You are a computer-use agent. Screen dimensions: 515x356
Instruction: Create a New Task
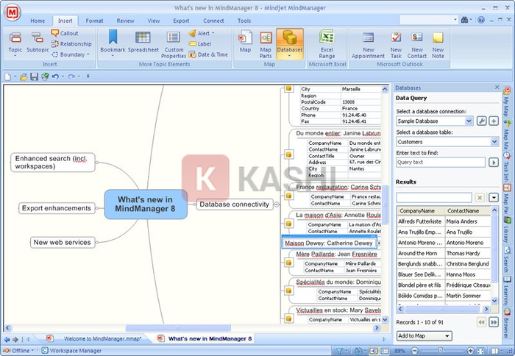pyautogui.click(x=396, y=45)
